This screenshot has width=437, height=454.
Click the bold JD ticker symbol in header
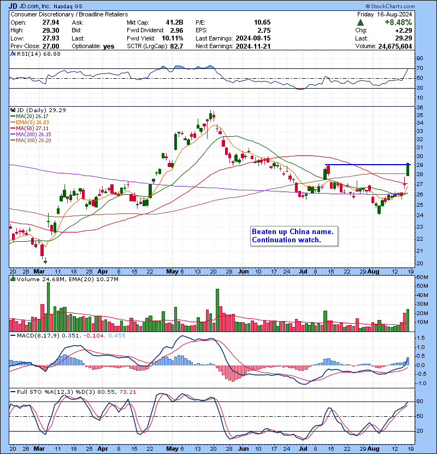[x=13, y=6]
